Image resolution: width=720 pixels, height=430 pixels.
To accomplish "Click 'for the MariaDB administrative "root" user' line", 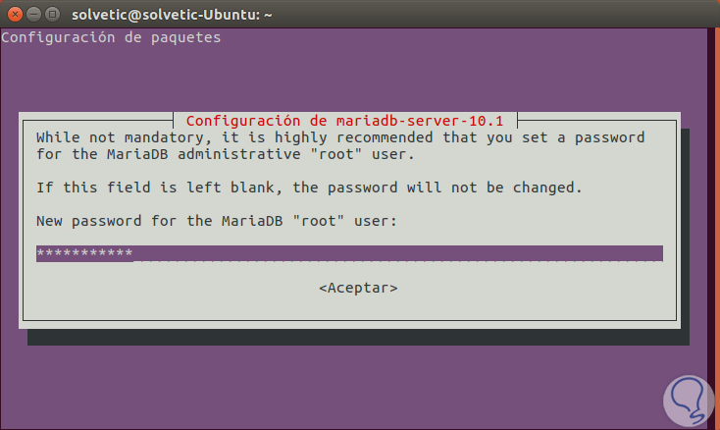I will (x=226, y=154).
